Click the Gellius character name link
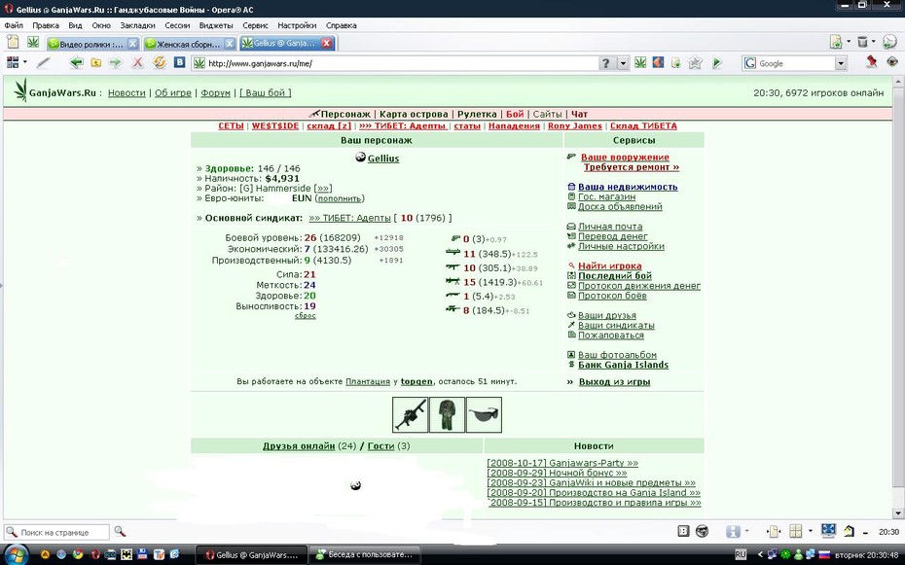This screenshot has height=565, width=905. pos(383,159)
